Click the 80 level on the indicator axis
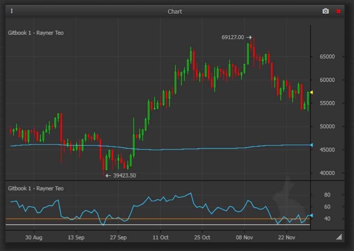This screenshot has width=354, height=251. 327,195
